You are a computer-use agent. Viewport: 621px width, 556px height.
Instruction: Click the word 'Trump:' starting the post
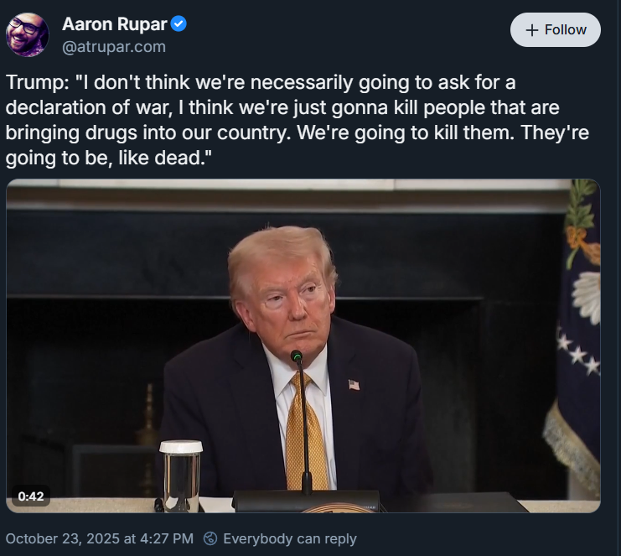click(38, 82)
